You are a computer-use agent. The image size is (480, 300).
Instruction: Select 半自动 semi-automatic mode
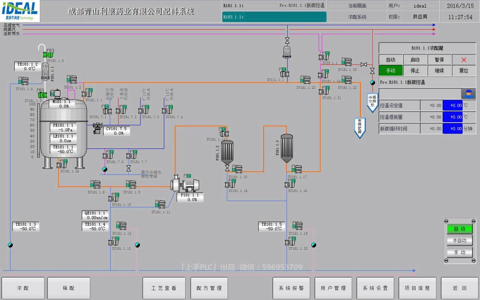click(x=459, y=240)
